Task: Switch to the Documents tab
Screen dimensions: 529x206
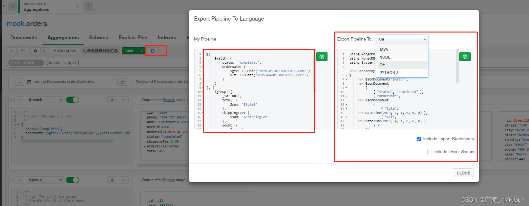Action: tap(24, 38)
